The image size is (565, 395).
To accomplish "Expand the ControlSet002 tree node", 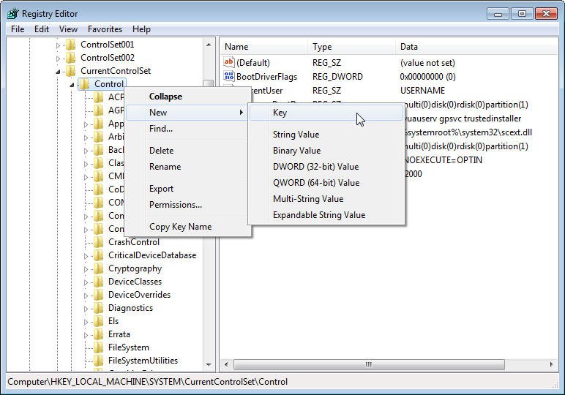I will click(x=58, y=59).
